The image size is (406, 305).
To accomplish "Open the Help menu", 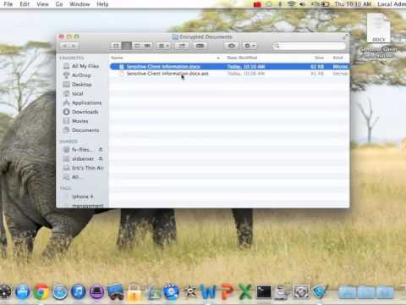I will (x=102, y=4).
